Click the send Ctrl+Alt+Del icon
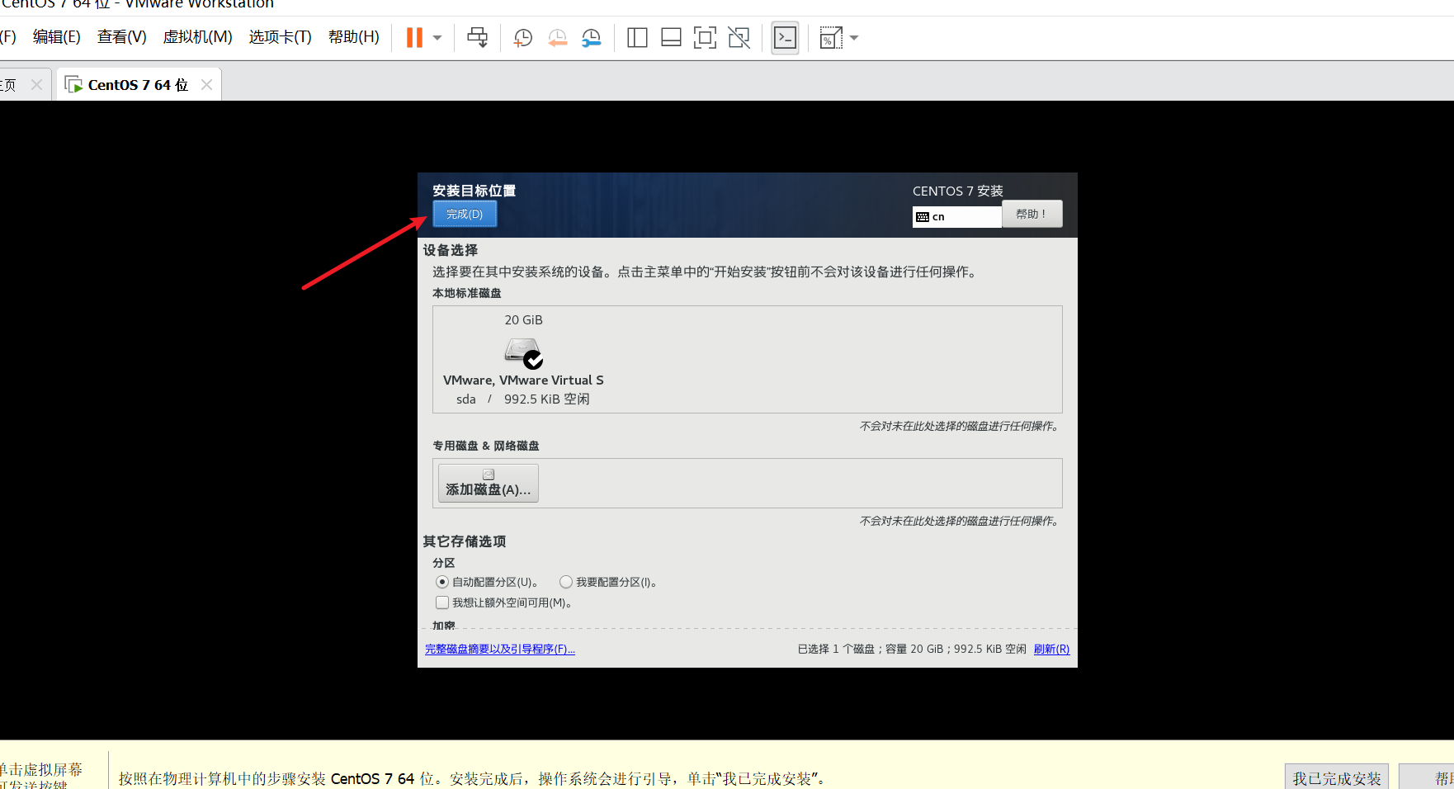This screenshot has width=1454, height=789. click(477, 37)
